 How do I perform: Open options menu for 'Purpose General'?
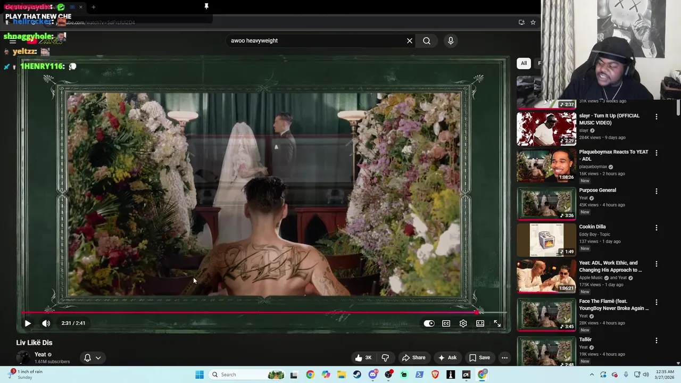click(656, 191)
